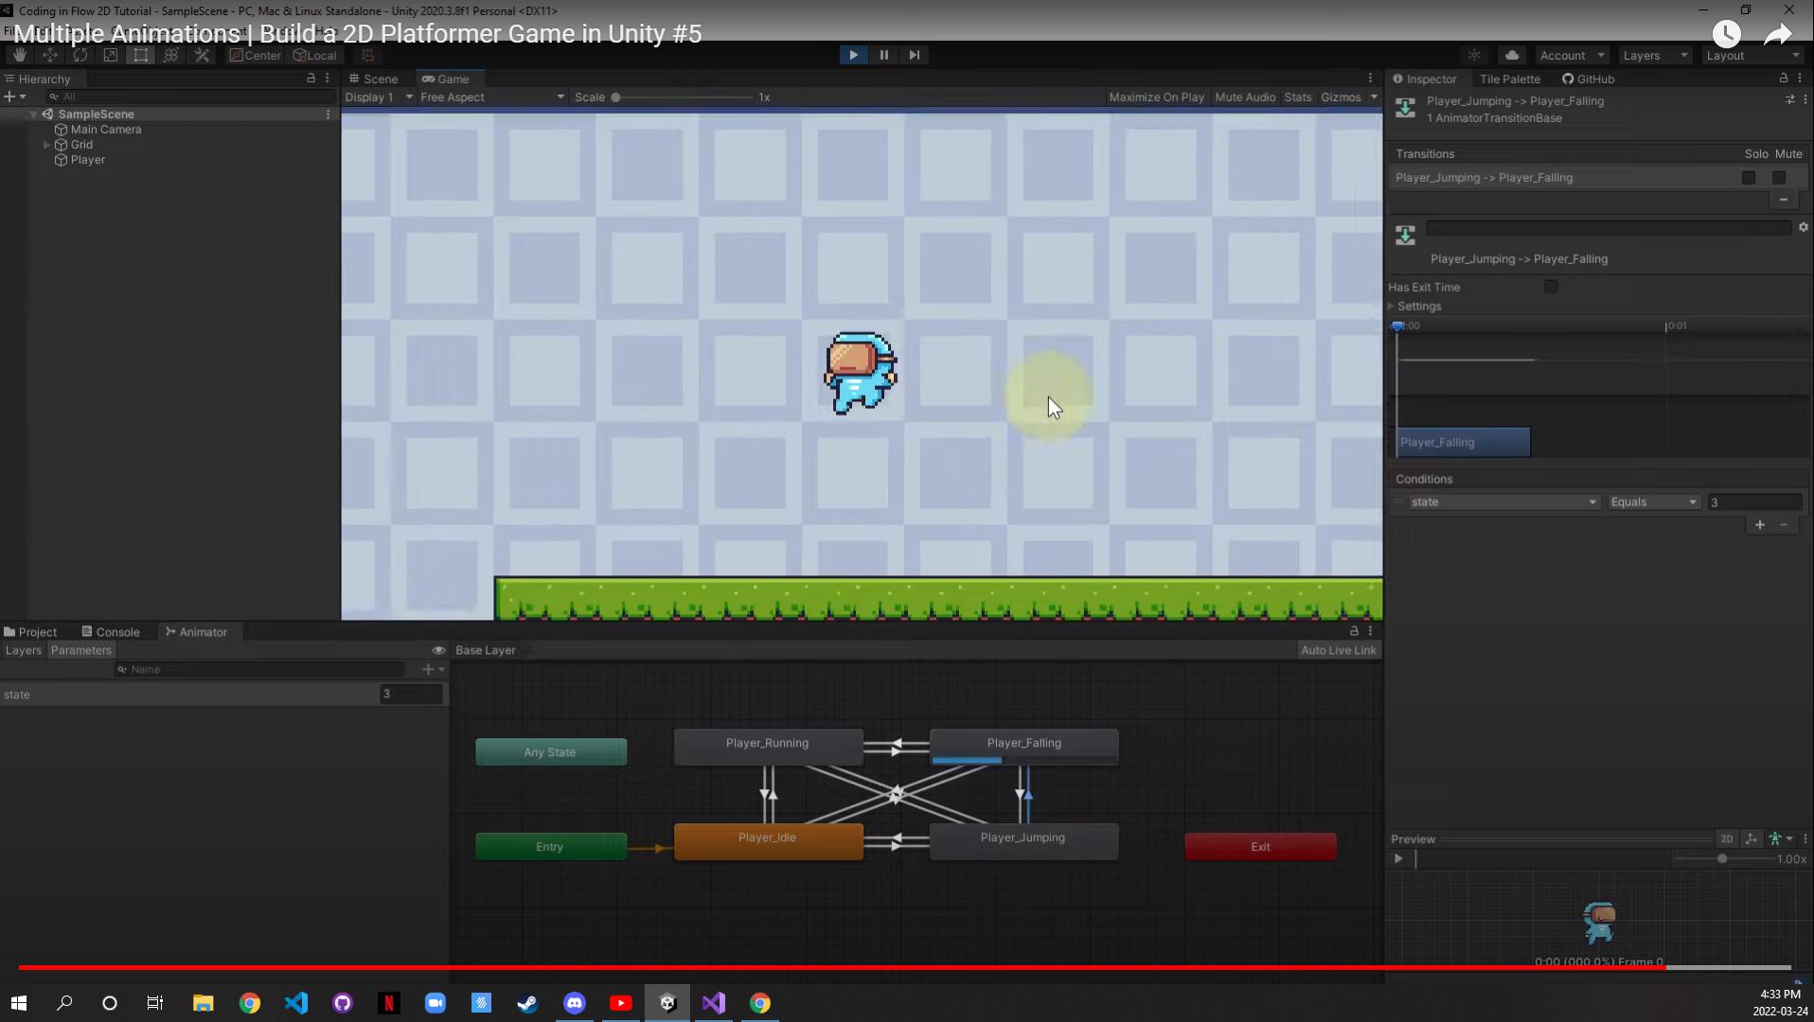Open the Preview avatar icon dropdown
Screen dimensions: 1814x1022
pyautogui.click(x=1780, y=838)
